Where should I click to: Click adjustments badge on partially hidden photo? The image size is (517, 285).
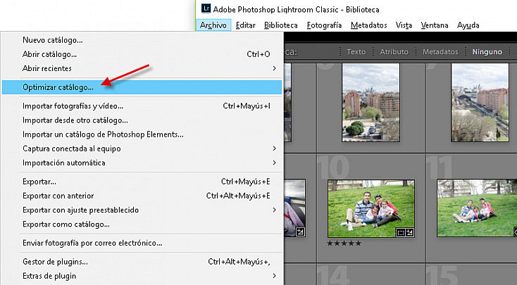(x=300, y=232)
